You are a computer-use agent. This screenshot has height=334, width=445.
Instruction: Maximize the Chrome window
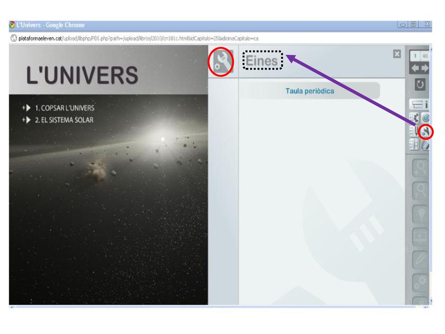[414, 24]
